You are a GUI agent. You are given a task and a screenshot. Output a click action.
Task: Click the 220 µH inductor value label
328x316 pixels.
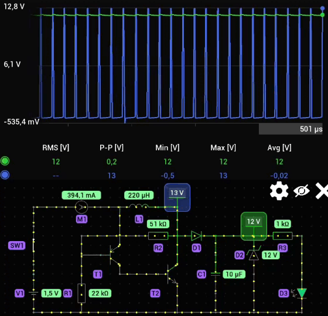pyautogui.click(x=139, y=195)
